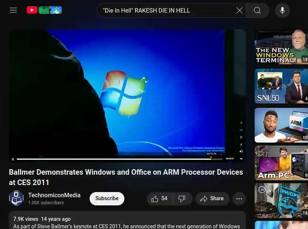This screenshot has width=308, height=229.
Task: Open 'The New Windows Terminal' recommended video
Action: pos(281,47)
